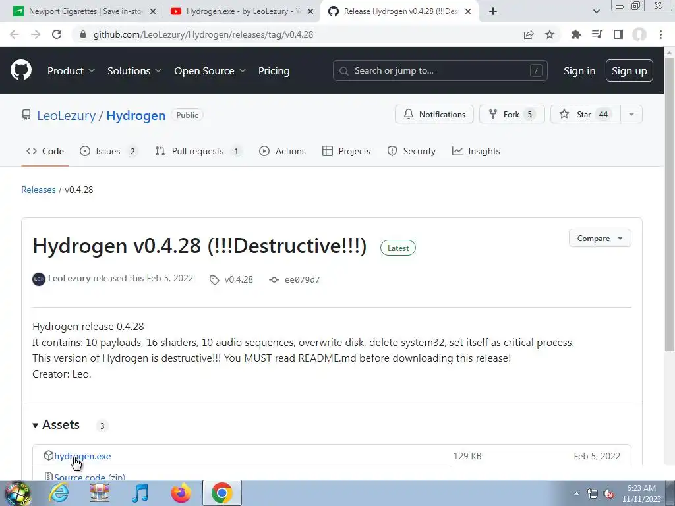Open the Hydrogen repository link
This screenshot has width=675, height=506.
(136, 115)
